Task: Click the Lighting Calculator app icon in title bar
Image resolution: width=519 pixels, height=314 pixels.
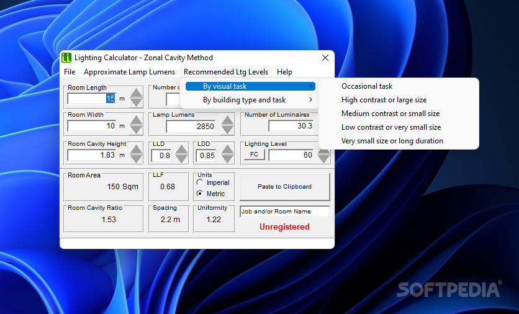Action: click(x=66, y=58)
